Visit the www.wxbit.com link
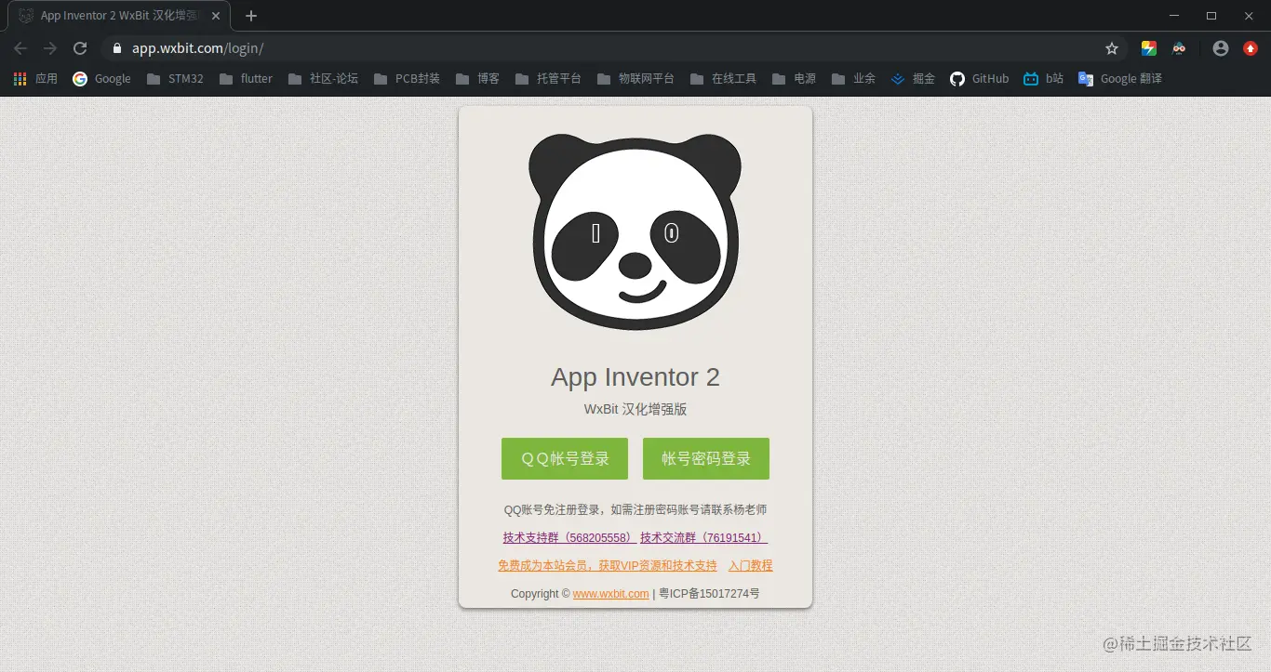 tap(611, 594)
